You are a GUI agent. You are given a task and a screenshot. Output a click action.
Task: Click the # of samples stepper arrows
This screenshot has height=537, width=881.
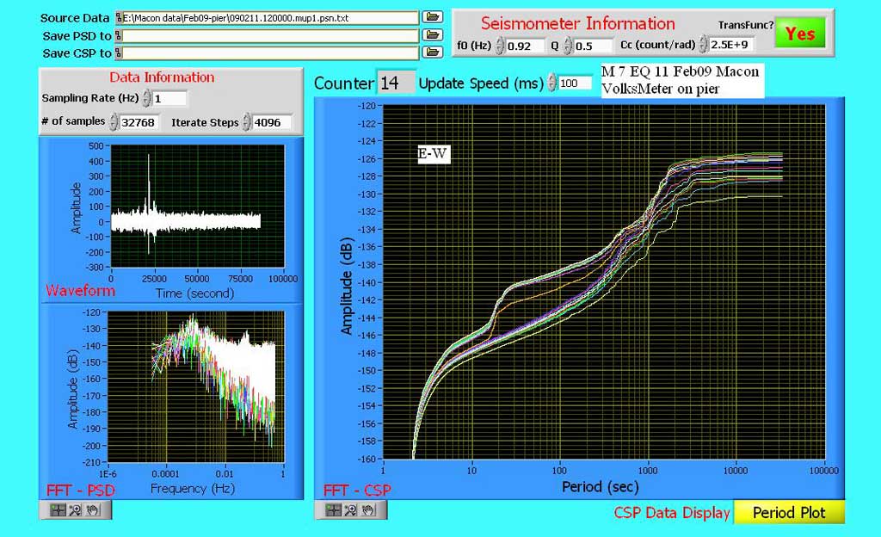coord(114,122)
